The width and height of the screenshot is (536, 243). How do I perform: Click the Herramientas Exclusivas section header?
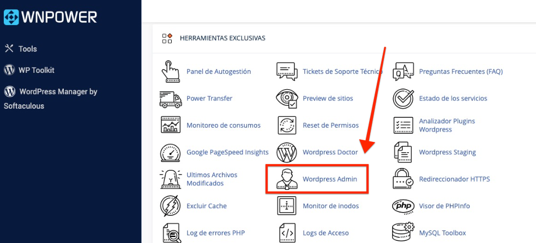[x=222, y=39]
